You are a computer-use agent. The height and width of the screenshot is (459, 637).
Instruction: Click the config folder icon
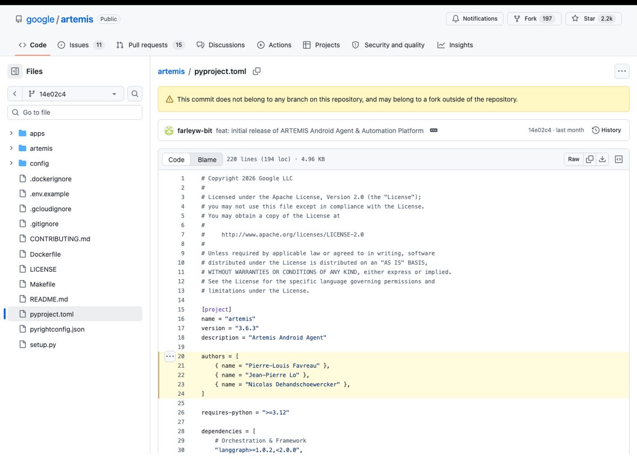click(22, 163)
